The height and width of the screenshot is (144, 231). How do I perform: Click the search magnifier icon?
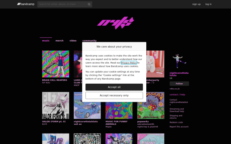click(89, 4)
